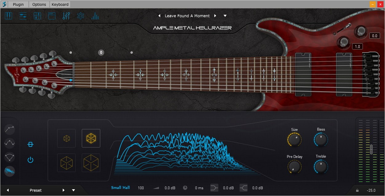Click the neck pickup on the guitar
Screen dimensions: 385x196
pyautogui.click(x=303, y=75)
